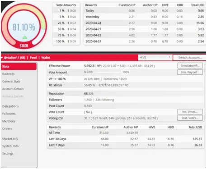Image resolution: width=207 pixels, height=169 pixels.
Task: Click the Switch Account button
Action: [x=190, y=58]
